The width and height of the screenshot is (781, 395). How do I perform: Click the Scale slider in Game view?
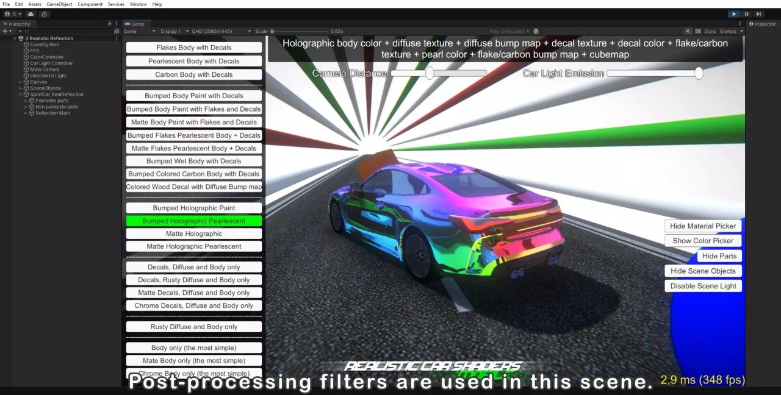click(299, 31)
